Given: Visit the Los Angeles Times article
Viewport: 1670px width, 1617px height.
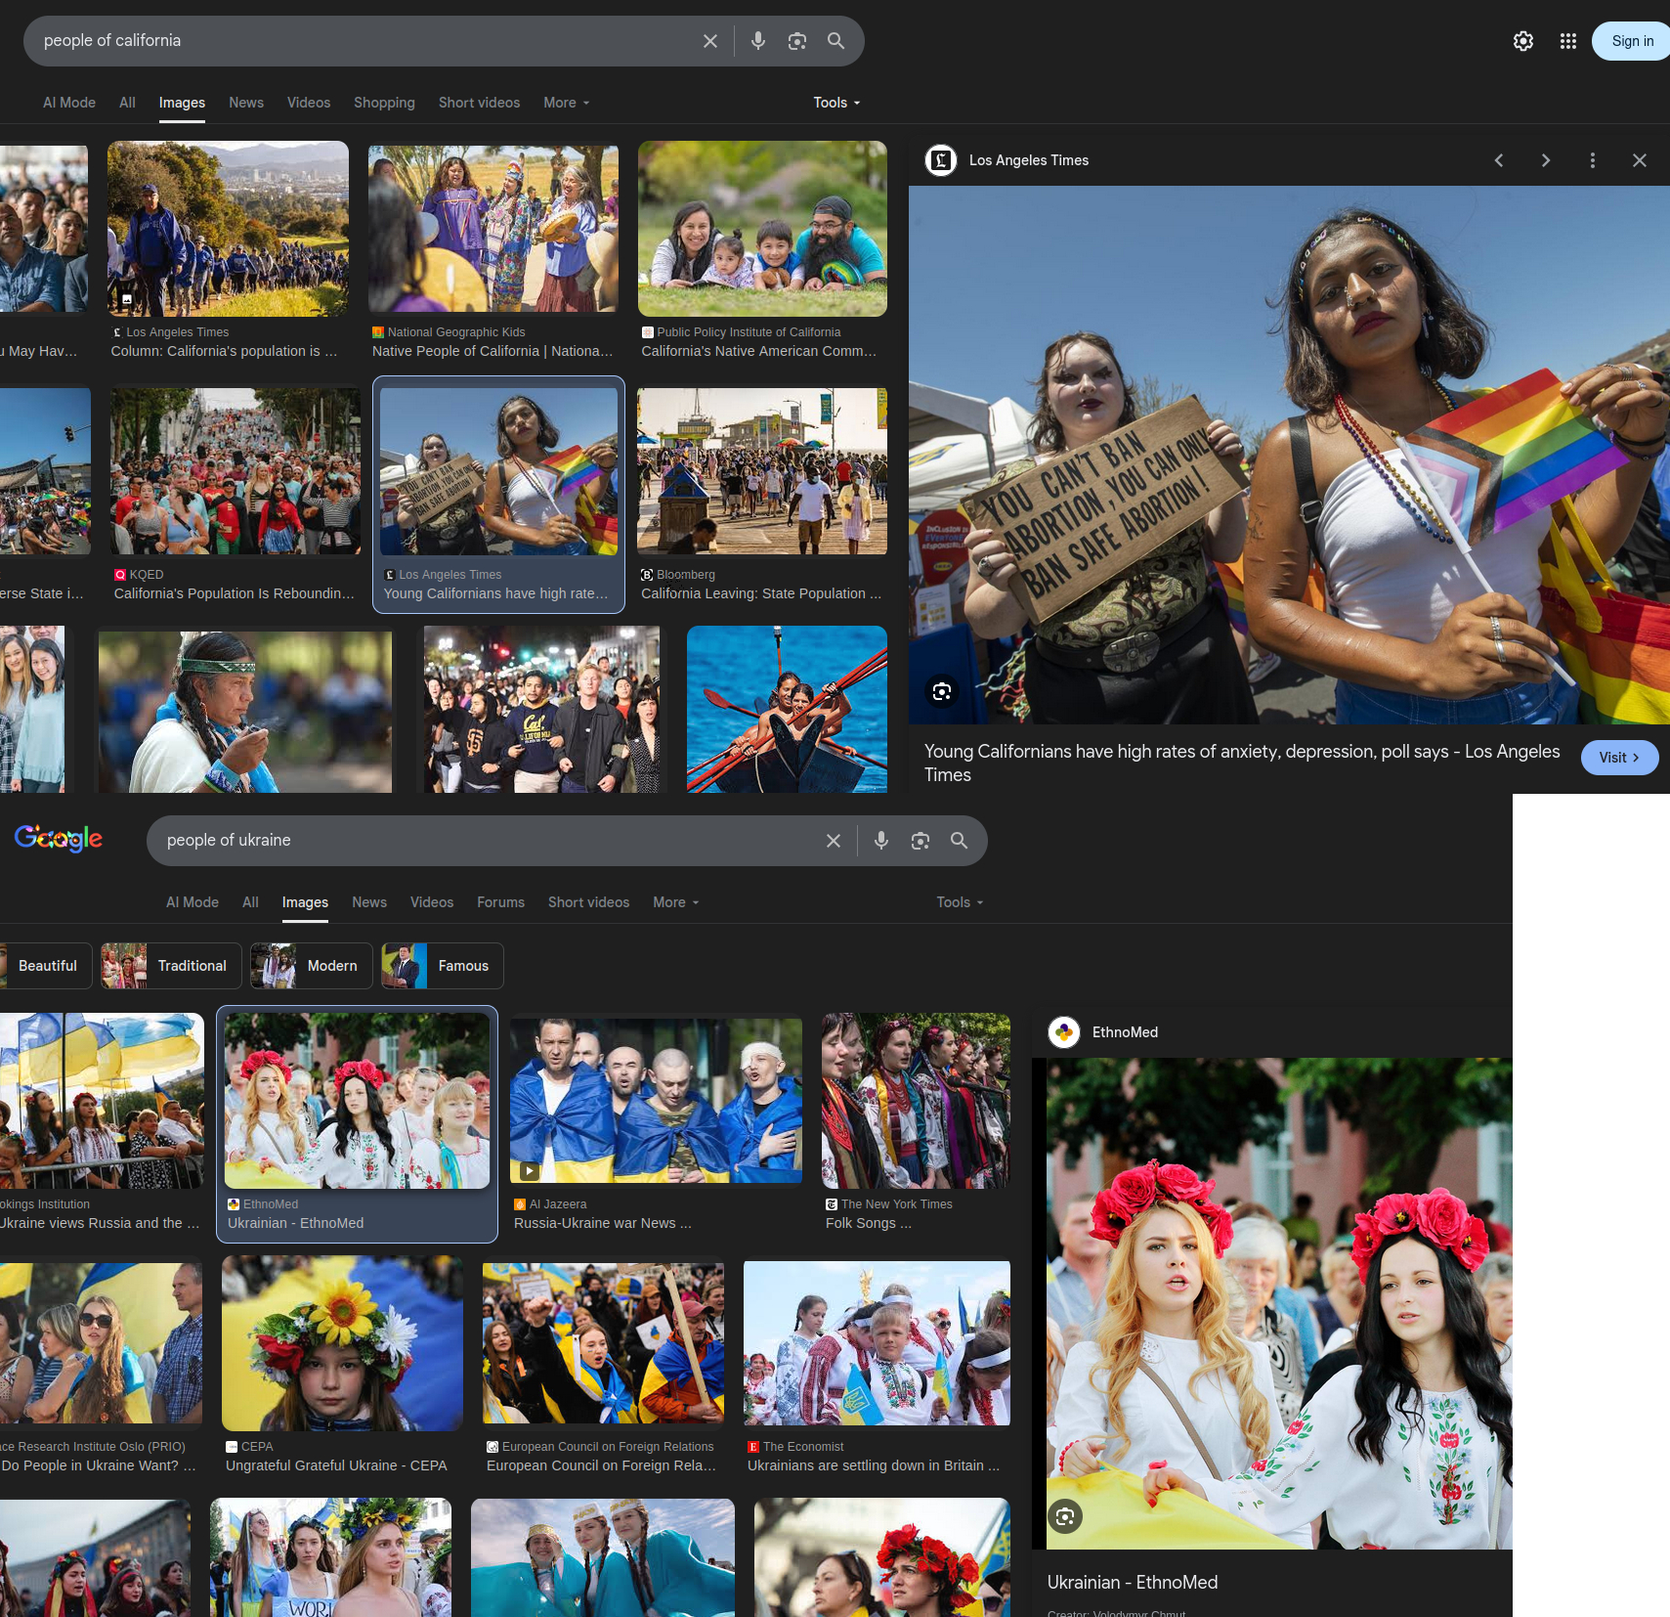Looking at the screenshot, I should point(1619,758).
